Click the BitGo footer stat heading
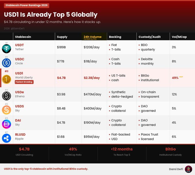This screenshot has width=195, height=175. [171, 149]
